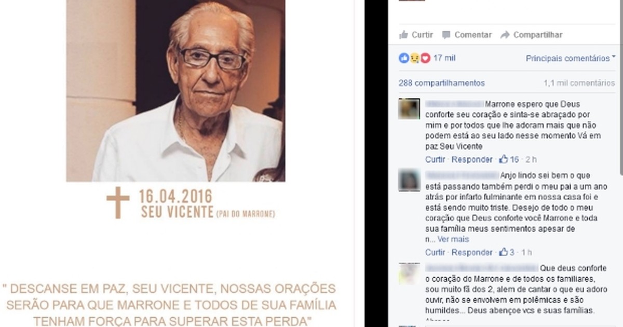Image resolution: width=623 pixels, height=327 pixels.
Task: Click Responder under the first comment
Action: coord(471,159)
